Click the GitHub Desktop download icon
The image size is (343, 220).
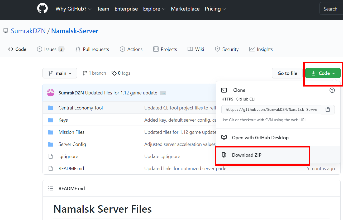click(x=224, y=137)
